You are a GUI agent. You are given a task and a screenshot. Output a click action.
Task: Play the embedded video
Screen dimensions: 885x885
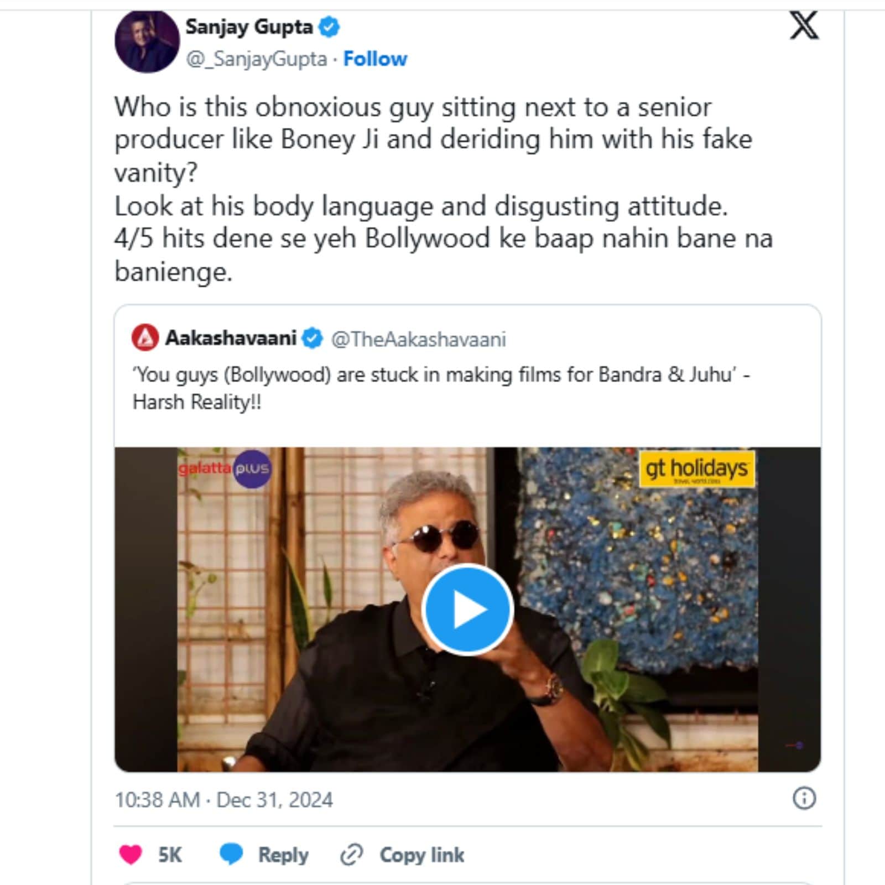(468, 609)
